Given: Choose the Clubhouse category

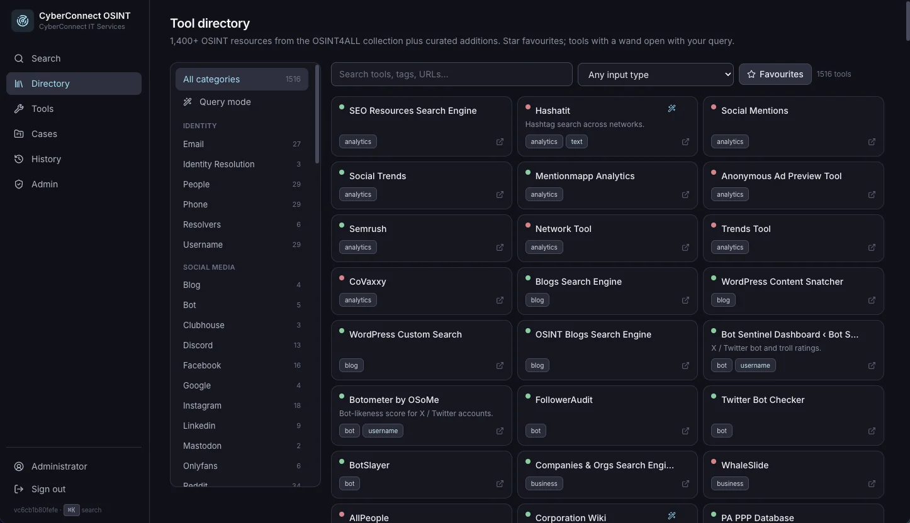Looking at the screenshot, I should click(x=242, y=325).
